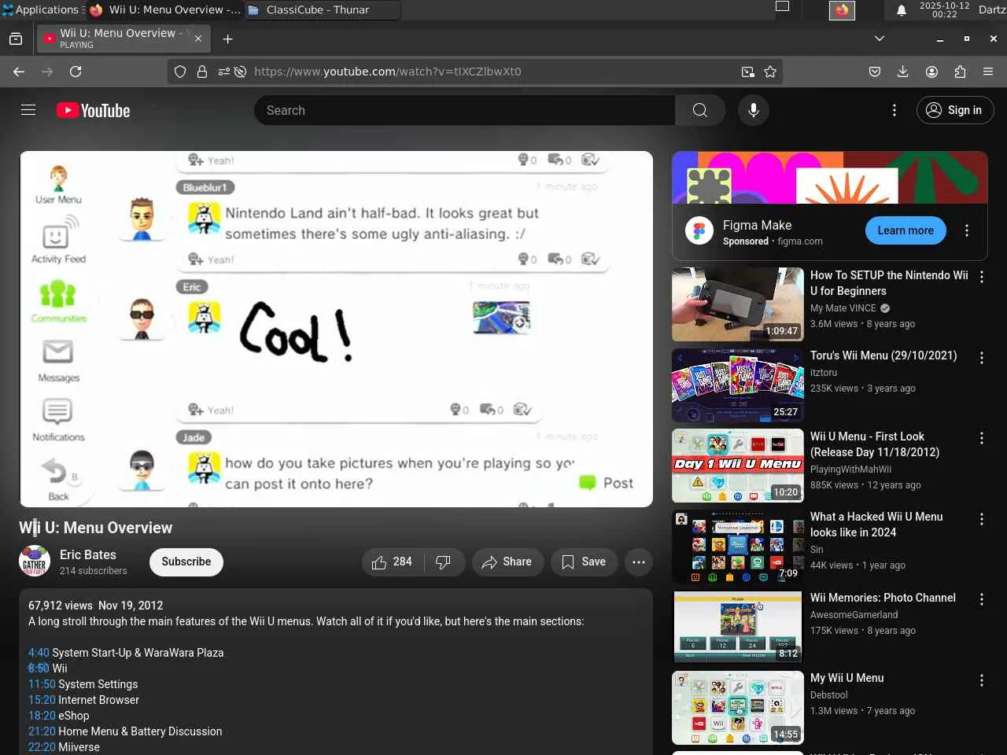
Task: Switch to ClassiCube - Thunar window
Action: (x=322, y=10)
